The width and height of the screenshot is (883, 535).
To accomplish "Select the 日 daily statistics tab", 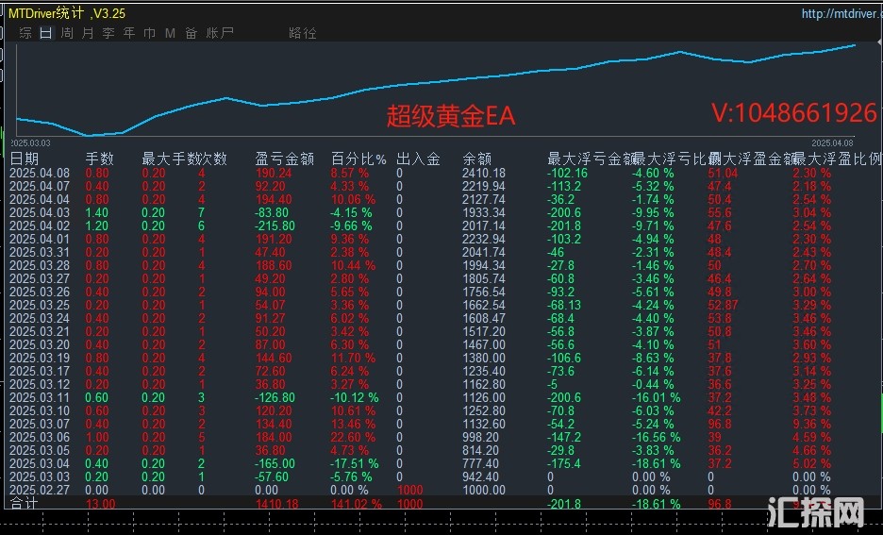I will [46, 33].
